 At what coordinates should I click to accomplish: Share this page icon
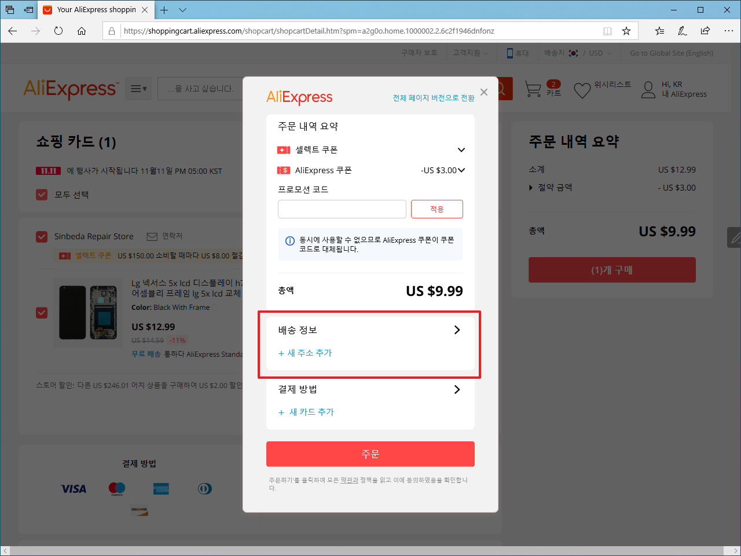click(705, 31)
